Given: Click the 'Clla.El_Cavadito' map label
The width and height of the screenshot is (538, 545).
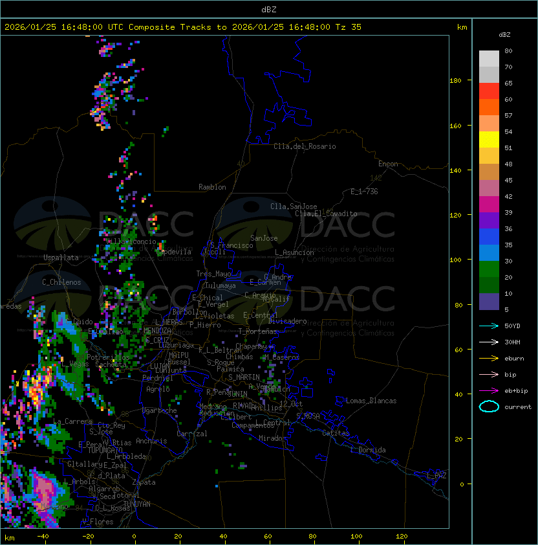Looking at the screenshot, I should click(326, 214).
